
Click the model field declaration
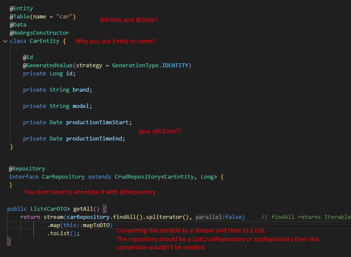pyautogui.click(x=57, y=106)
